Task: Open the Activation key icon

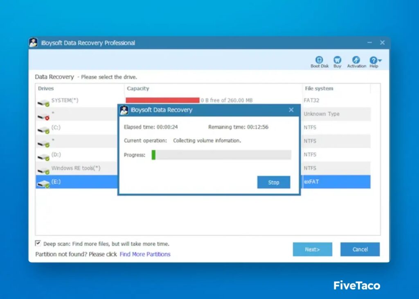Action: click(x=356, y=61)
